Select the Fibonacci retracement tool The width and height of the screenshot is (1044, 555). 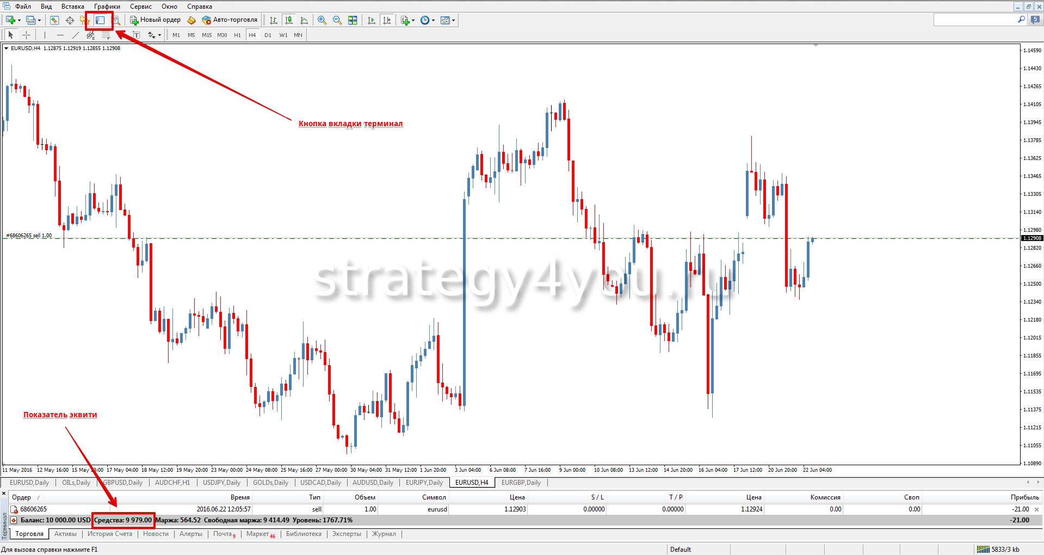(106, 35)
